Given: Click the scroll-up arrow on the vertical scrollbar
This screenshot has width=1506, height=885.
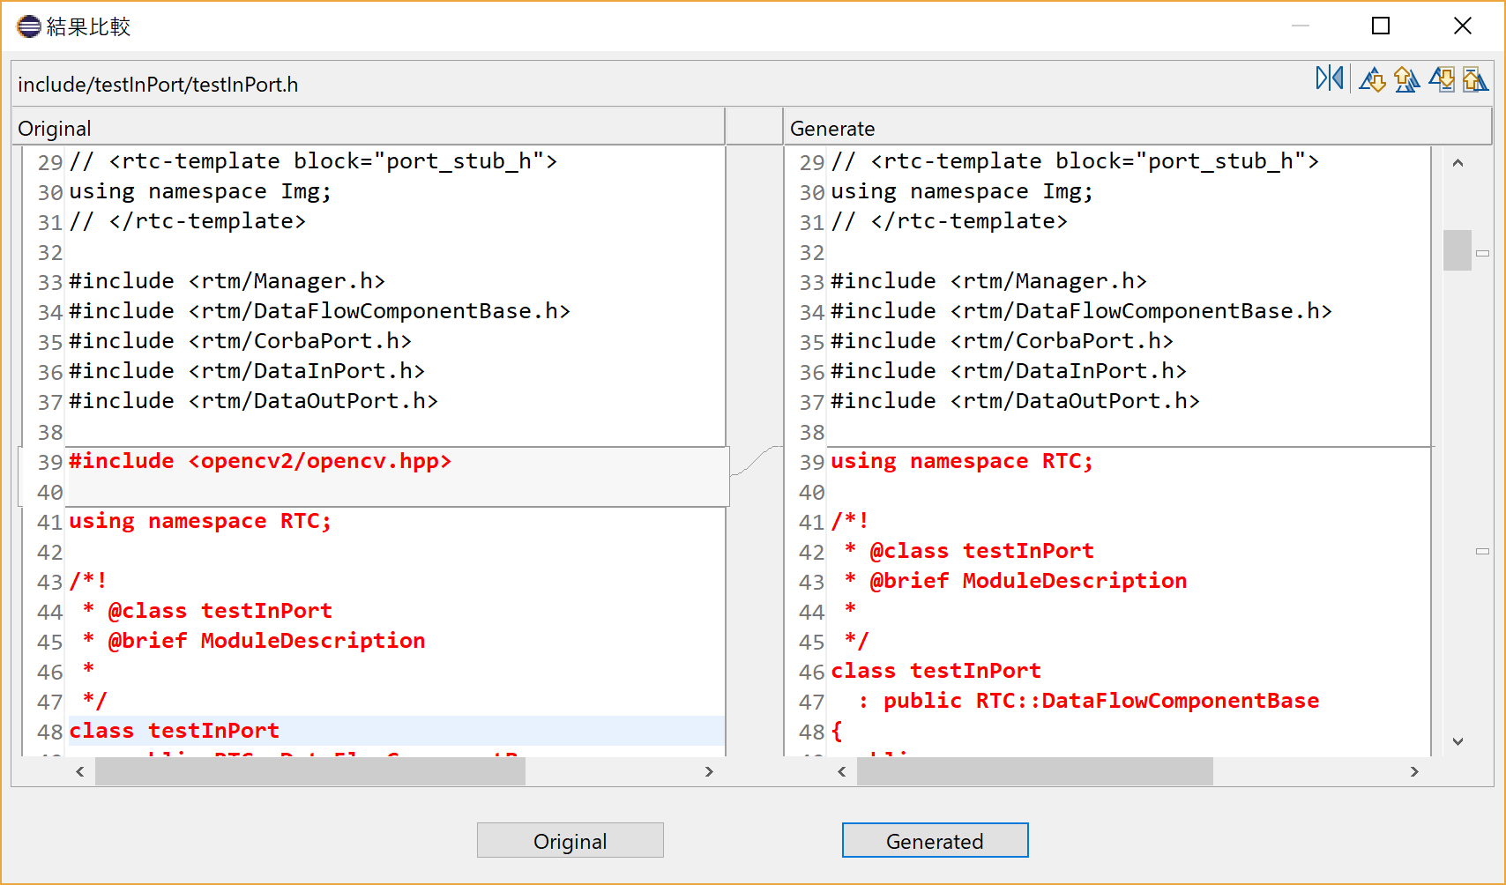Looking at the screenshot, I should click(x=1458, y=162).
